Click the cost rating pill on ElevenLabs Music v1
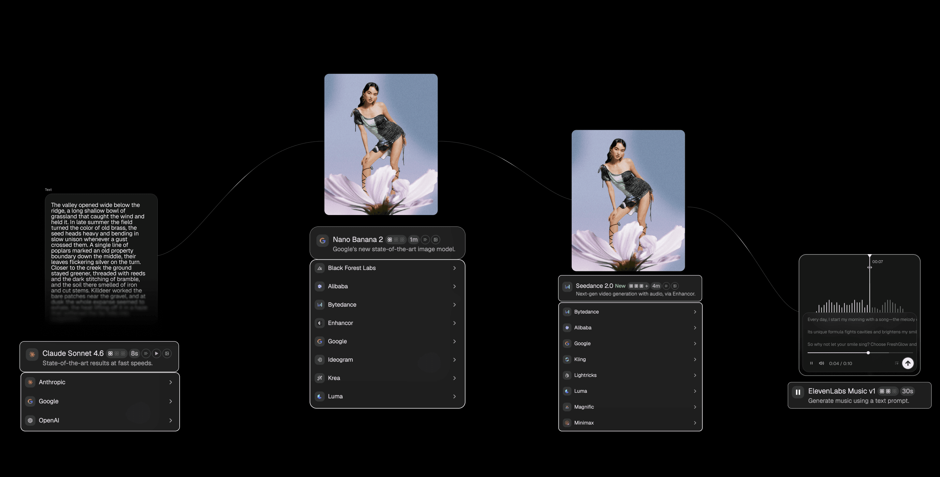 tap(888, 391)
